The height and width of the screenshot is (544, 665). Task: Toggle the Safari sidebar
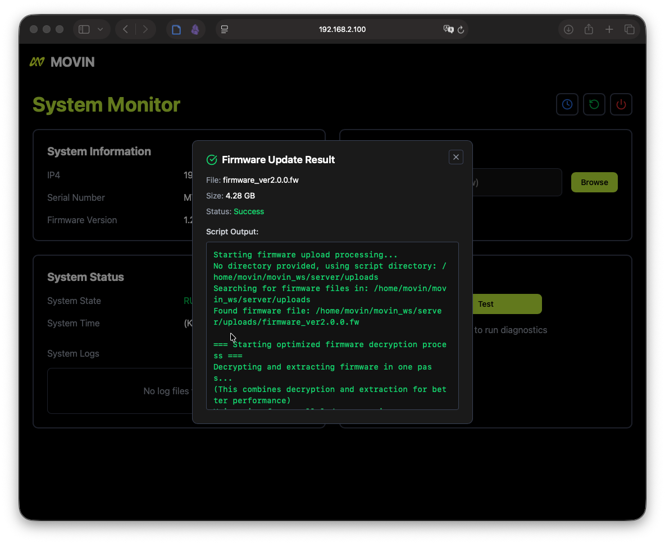point(84,30)
